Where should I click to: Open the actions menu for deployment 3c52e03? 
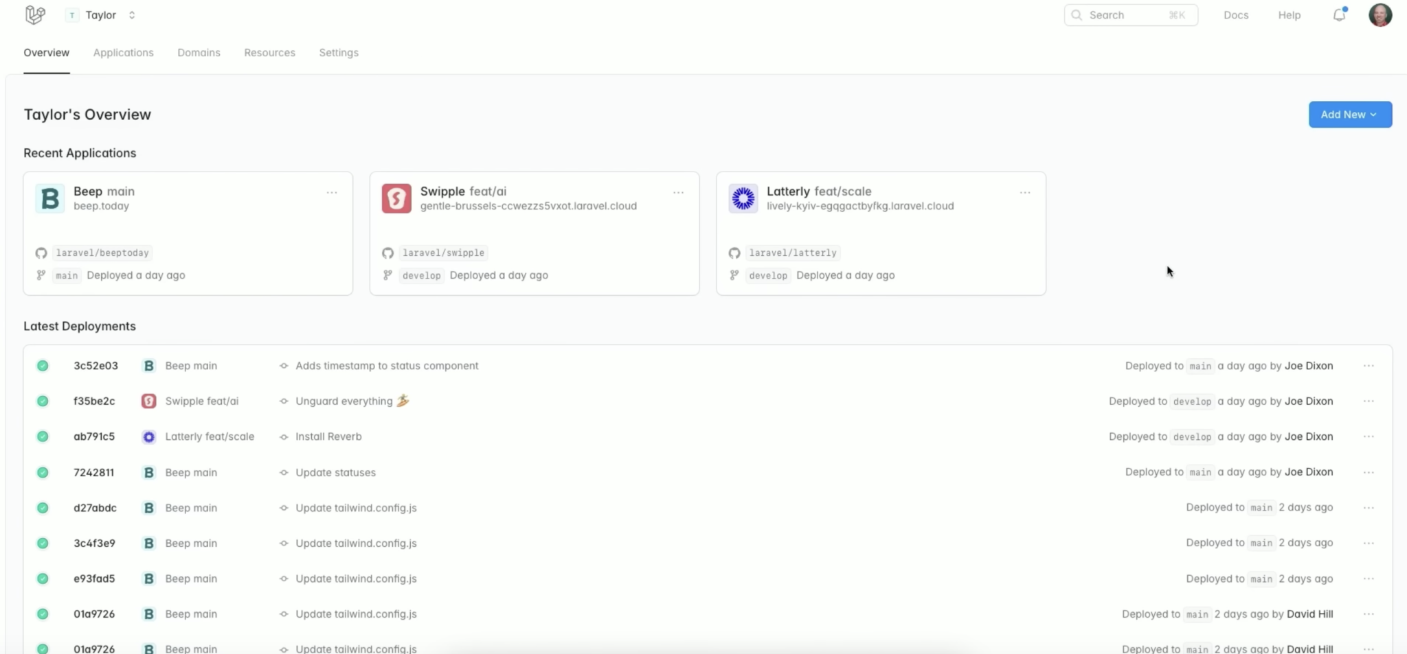[x=1369, y=366]
